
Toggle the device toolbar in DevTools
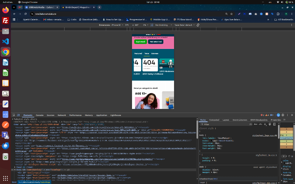click(18, 115)
